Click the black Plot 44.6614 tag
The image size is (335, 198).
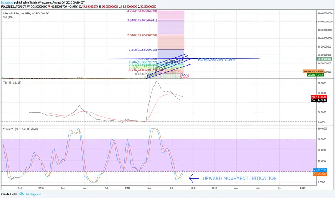318,100
